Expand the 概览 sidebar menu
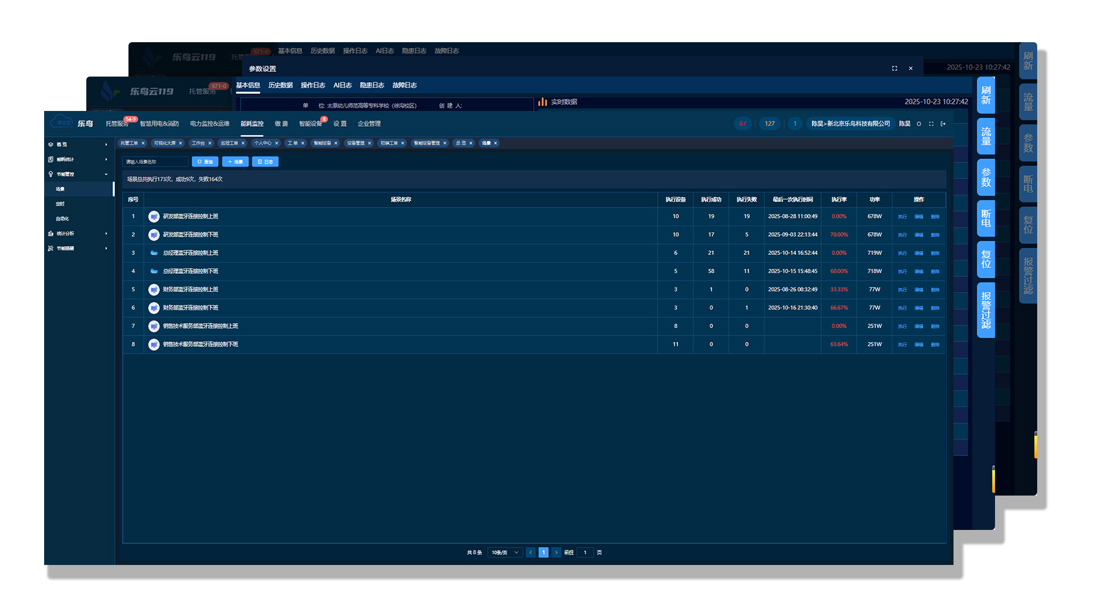Image resolution: width=1093 pixels, height=613 pixels. (x=78, y=145)
